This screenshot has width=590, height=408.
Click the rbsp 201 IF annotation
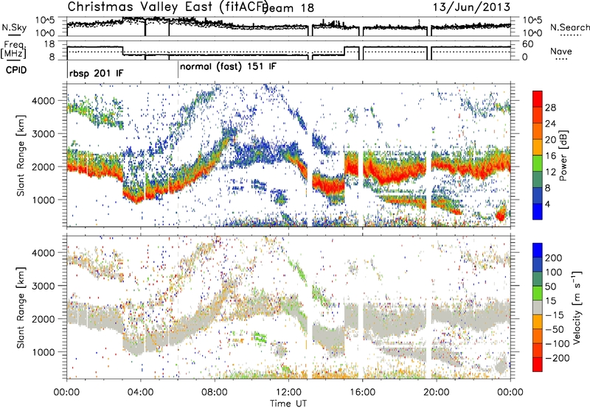97,74
